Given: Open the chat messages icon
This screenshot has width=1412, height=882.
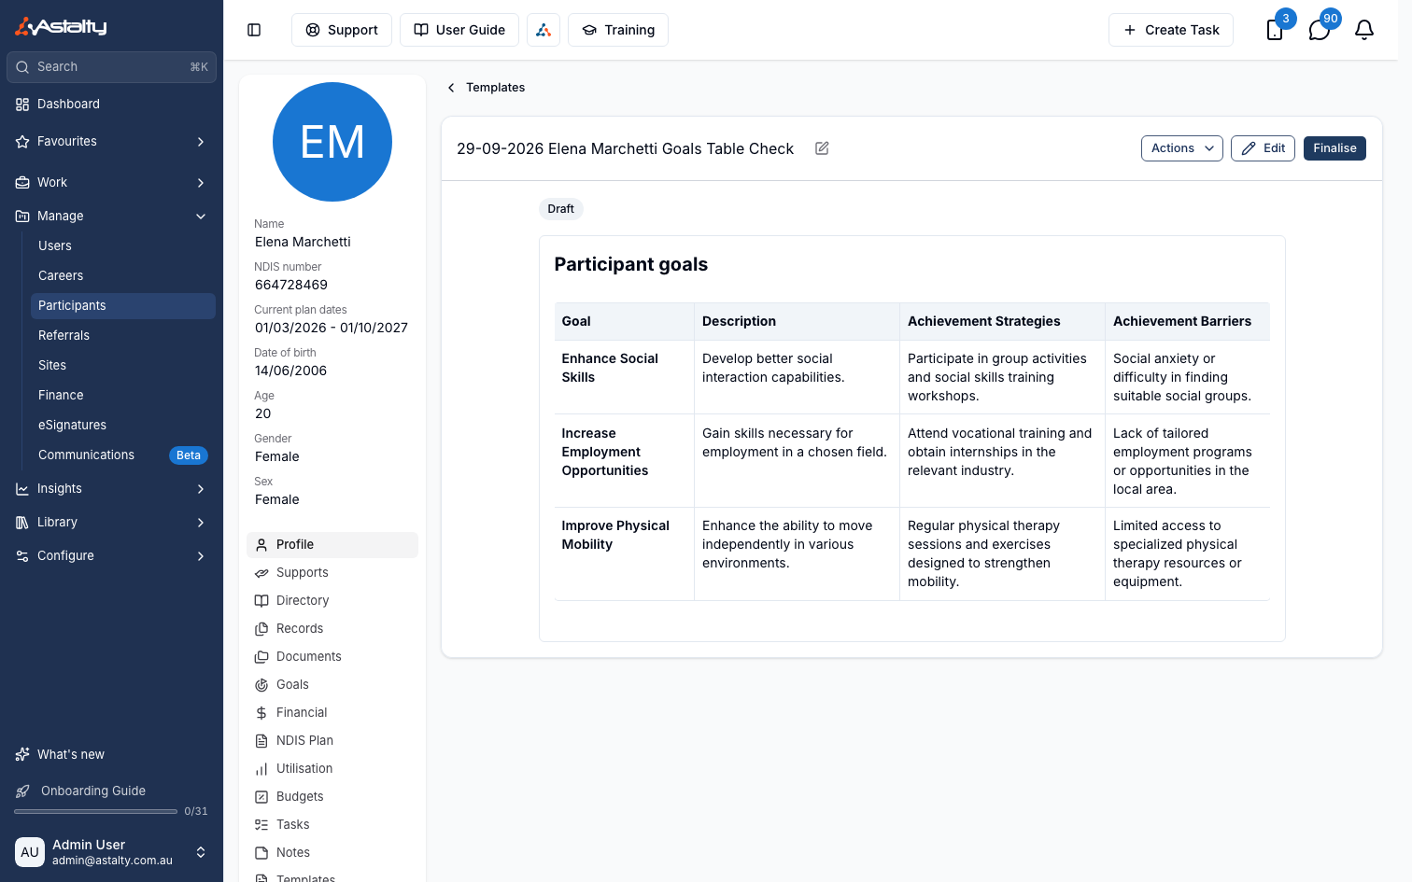Looking at the screenshot, I should [1320, 30].
